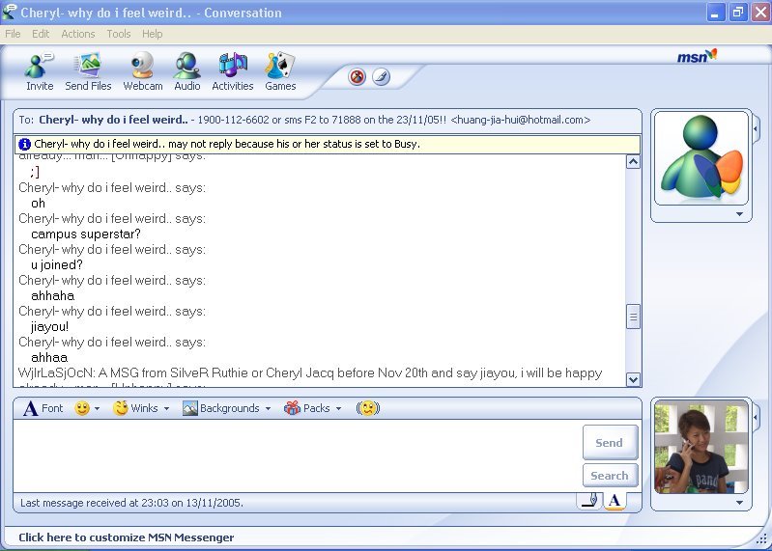
Task: Click contact name in the To field
Action: tap(113, 120)
